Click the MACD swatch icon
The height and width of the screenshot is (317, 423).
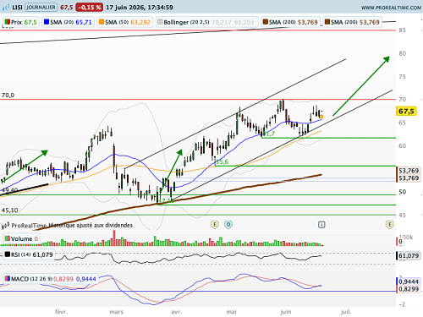[x=8, y=279]
